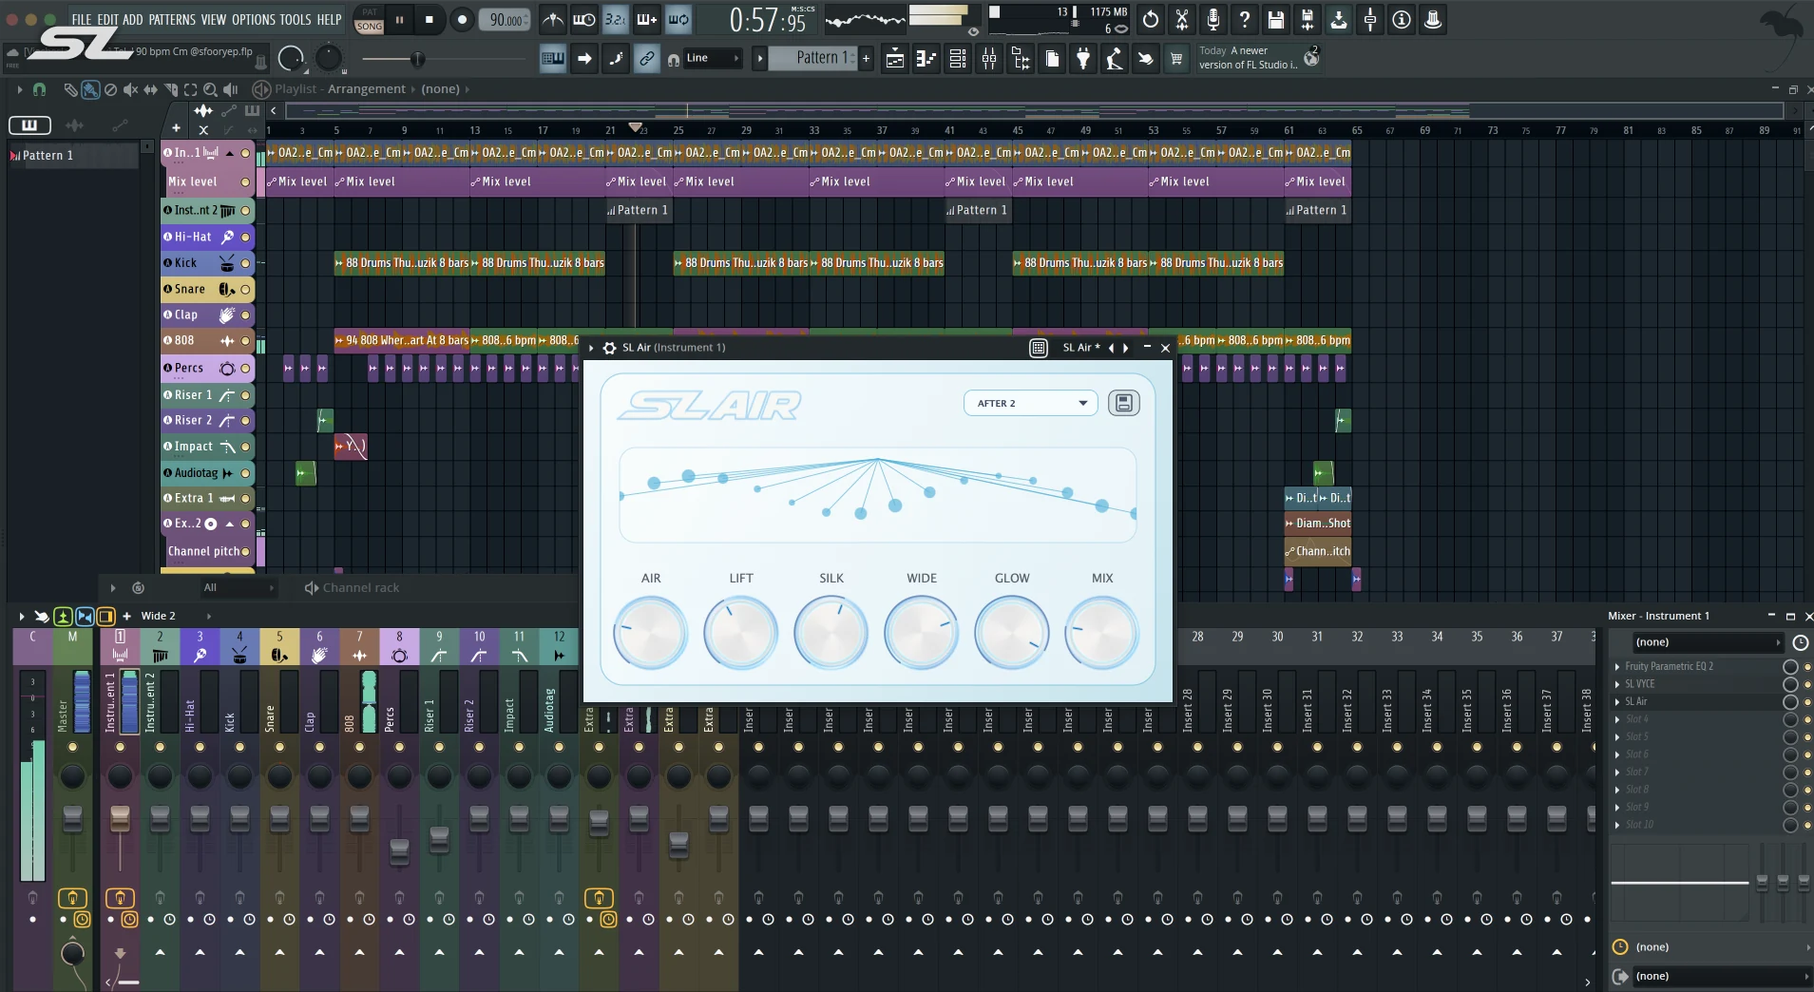The height and width of the screenshot is (992, 1814).
Task: Open channel rack All filter dropdown
Action: (x=238, y=588)
